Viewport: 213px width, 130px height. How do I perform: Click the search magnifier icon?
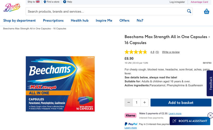[x=189, y=11]
